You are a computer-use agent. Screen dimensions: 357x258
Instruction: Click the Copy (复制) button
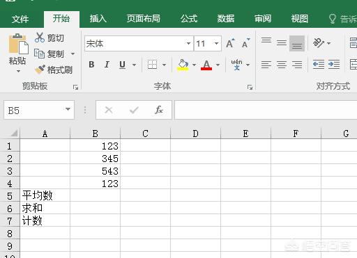(49, 54)
